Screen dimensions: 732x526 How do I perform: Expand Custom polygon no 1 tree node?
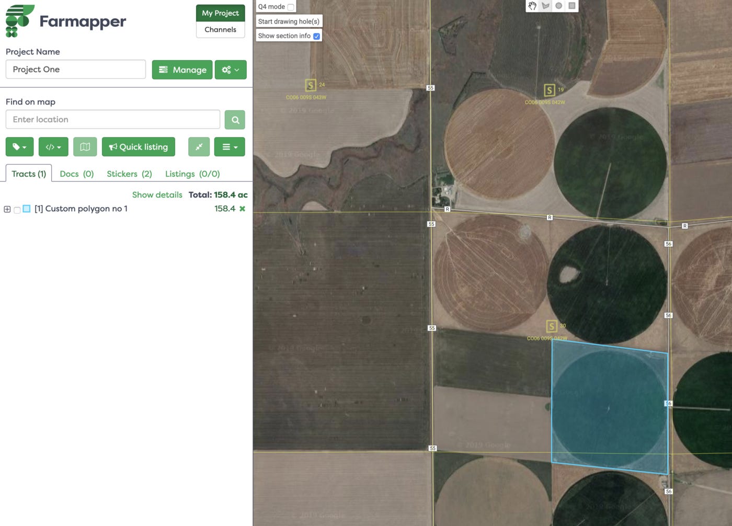click(x=7, y=209)
